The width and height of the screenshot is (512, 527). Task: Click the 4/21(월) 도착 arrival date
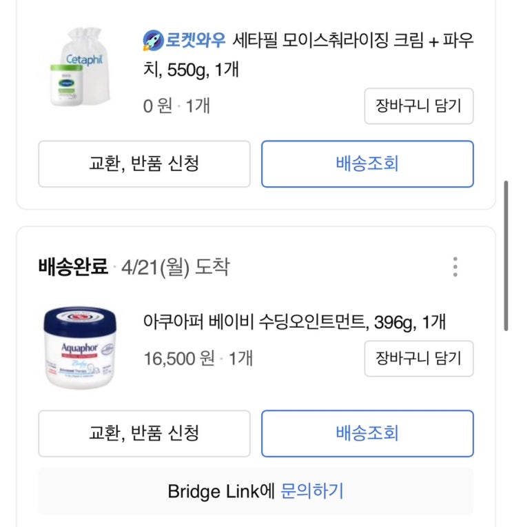[x=175, y=267]
